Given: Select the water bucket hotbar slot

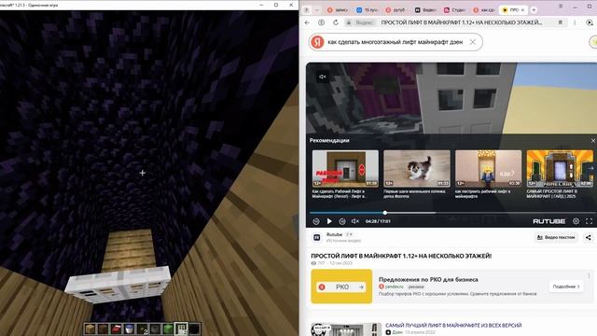Looking at the screenshot, I should click(129, 329).
